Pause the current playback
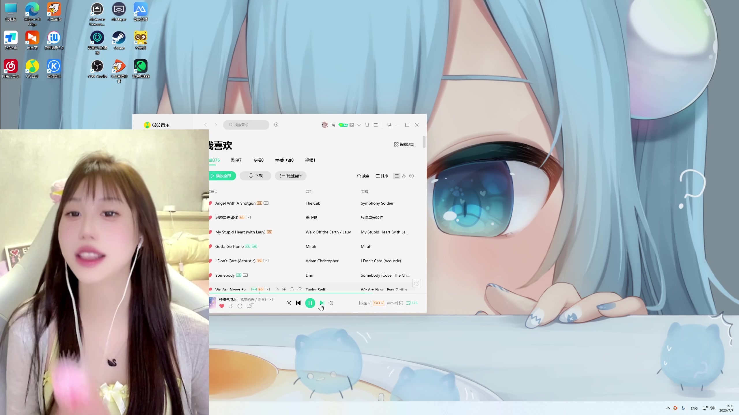 tap(310, 303)
